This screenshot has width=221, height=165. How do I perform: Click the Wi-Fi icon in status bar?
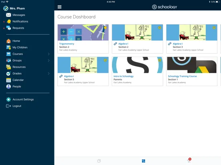click(7, 2)
